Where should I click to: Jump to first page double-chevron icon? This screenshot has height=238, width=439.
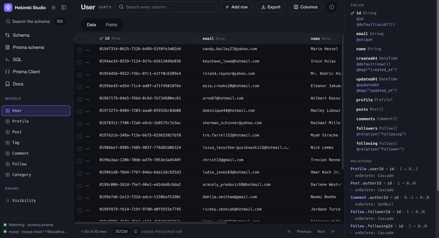coord(289,231)
